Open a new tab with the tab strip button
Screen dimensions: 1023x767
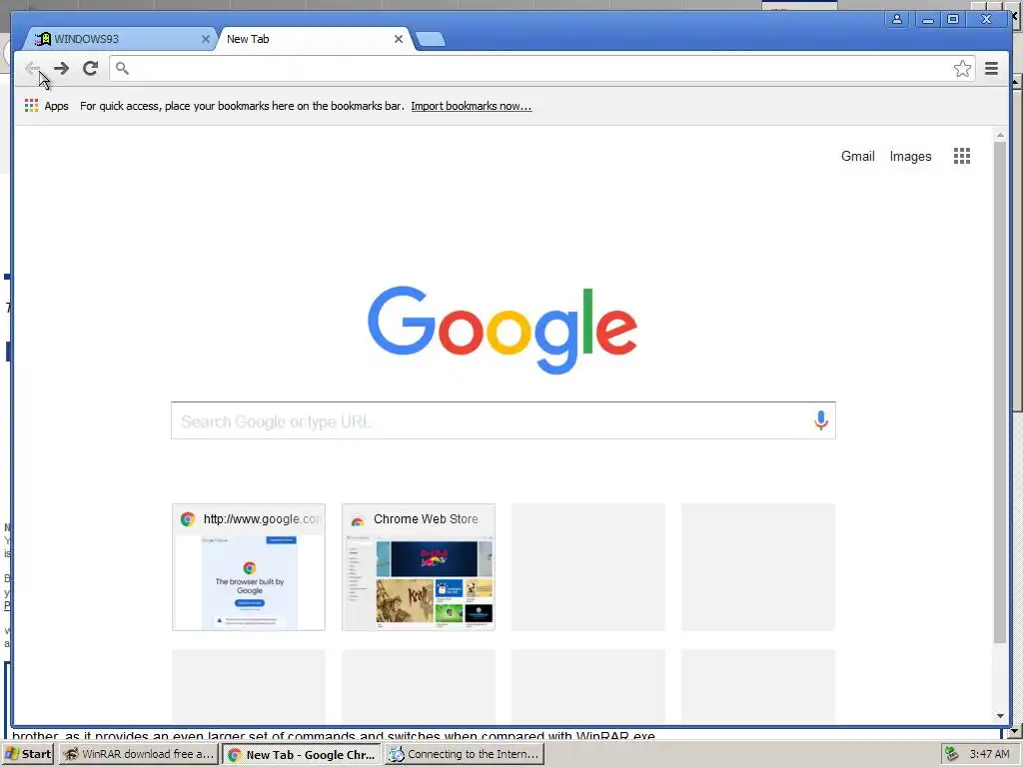[431, 39]
